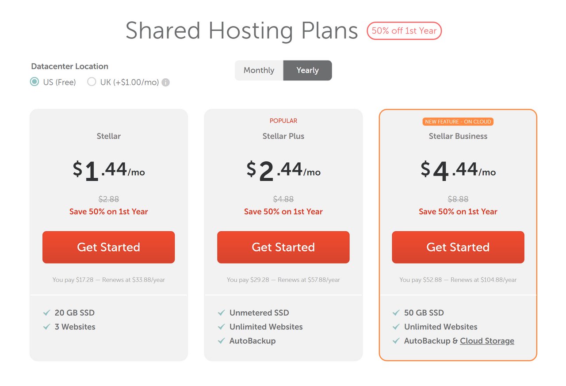Click Get Started on the Stellar plan
The height and width of the screenshot is (386, 566).
[108, 247]
